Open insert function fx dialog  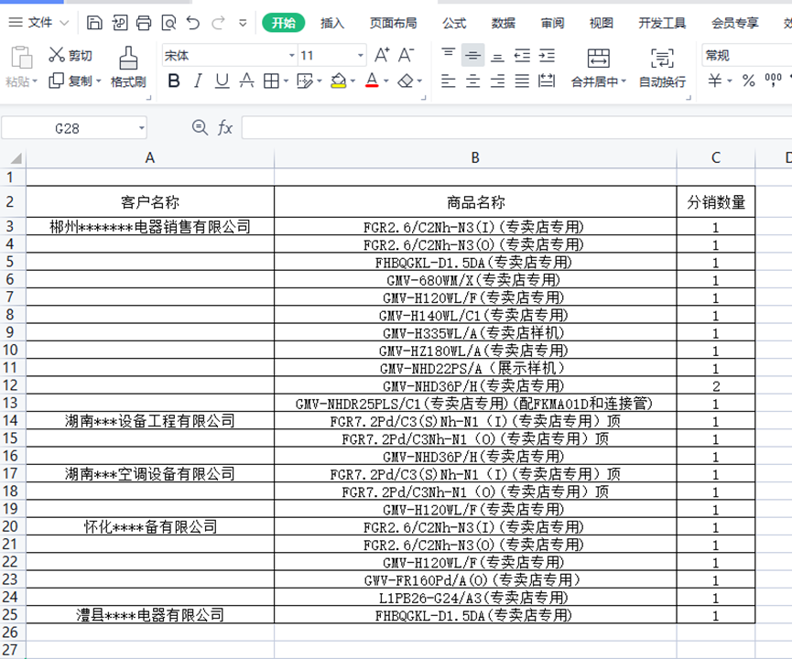point(224,128)
